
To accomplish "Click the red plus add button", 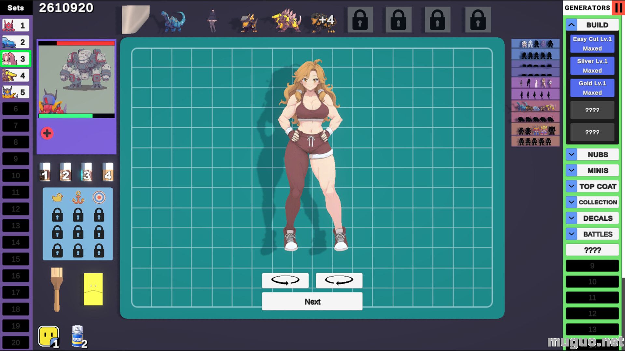I will click(x=47, y=133).
